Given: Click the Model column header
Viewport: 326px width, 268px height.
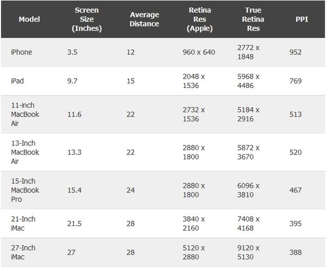Looking at the screenshot, I should pyautogui.click(x=29, y=19).
